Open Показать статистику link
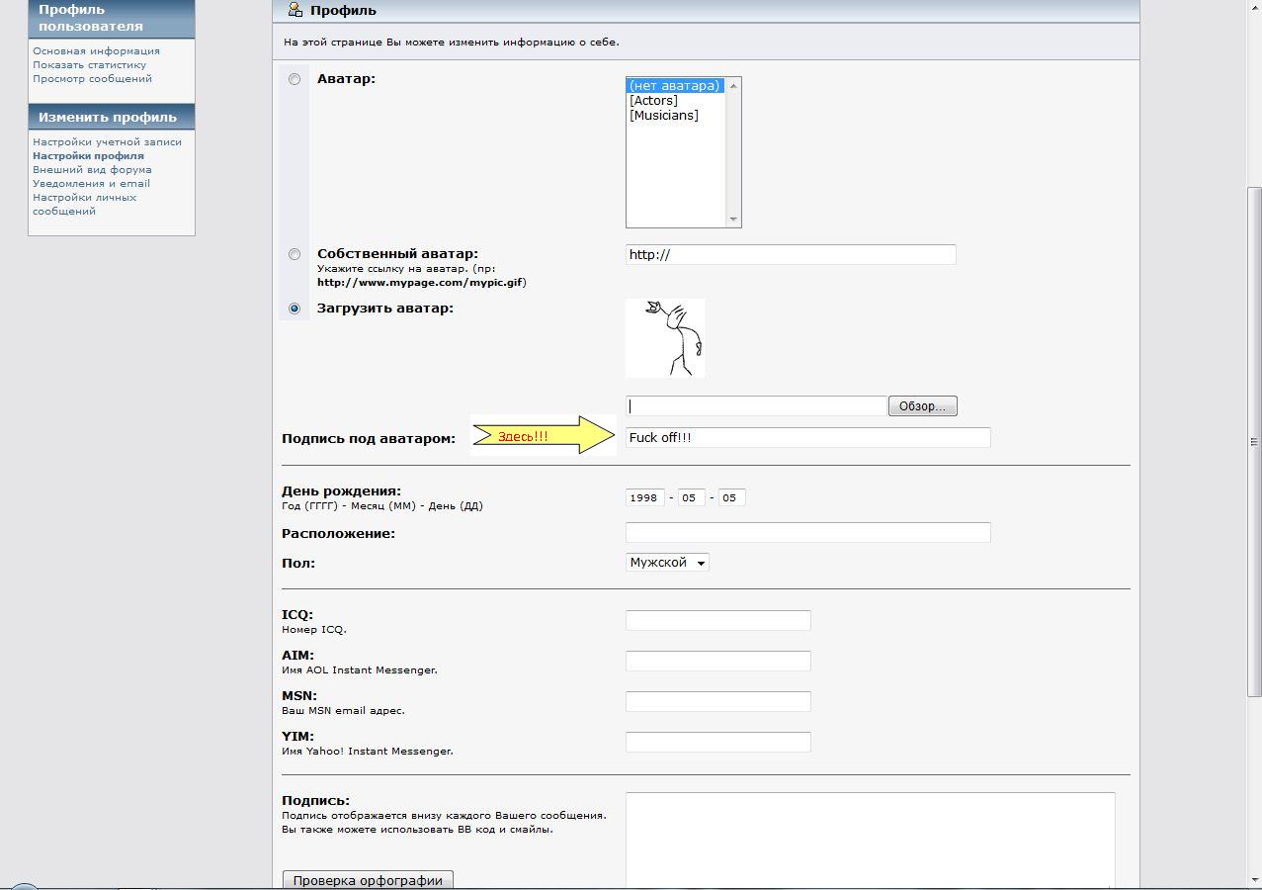Image resolution: width=1262 pixels, height=890 pixels. point(89,65)
